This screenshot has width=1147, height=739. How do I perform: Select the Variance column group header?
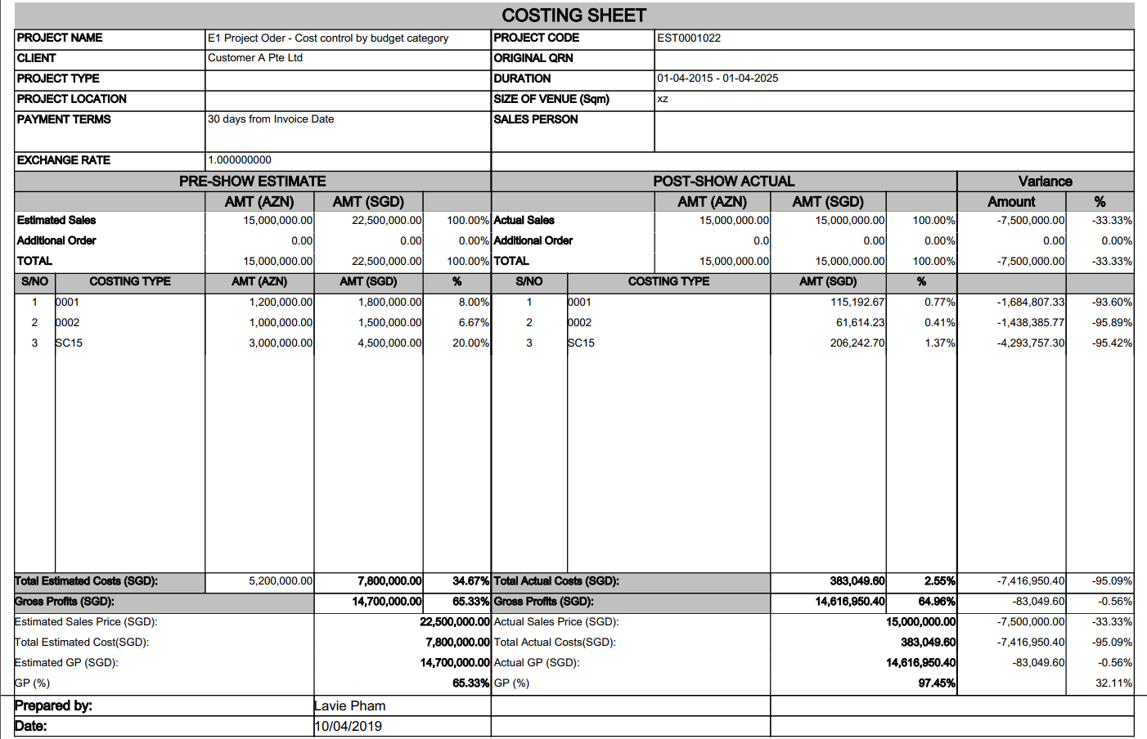click(x=1045, y=181)
